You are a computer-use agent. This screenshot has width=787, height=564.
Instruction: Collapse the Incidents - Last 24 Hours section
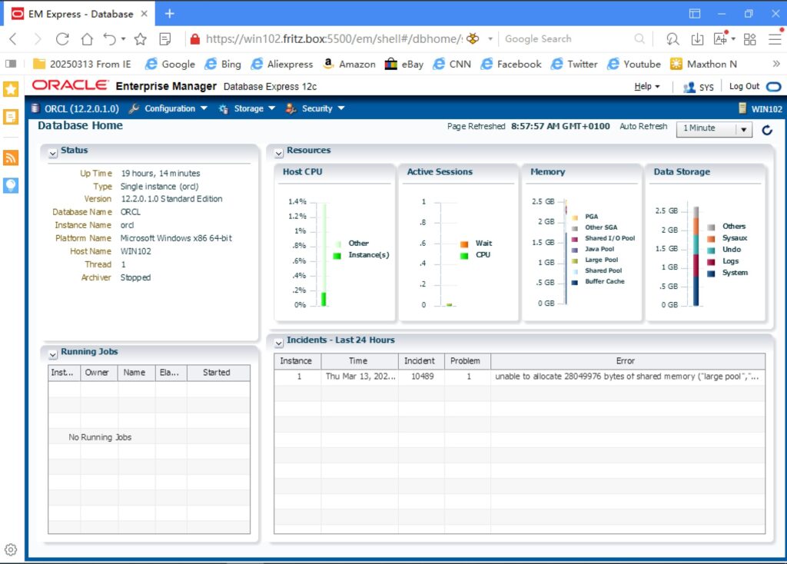(278, 343)
